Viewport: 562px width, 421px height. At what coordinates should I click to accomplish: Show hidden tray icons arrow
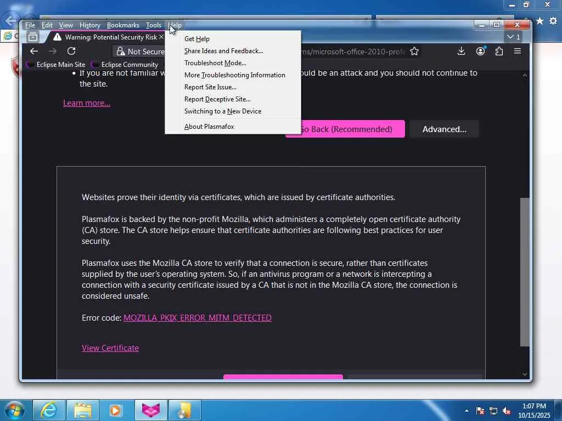pyautogui.click(x=467, y=411)
